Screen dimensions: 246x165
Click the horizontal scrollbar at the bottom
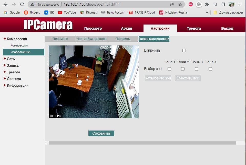(142, 143)
